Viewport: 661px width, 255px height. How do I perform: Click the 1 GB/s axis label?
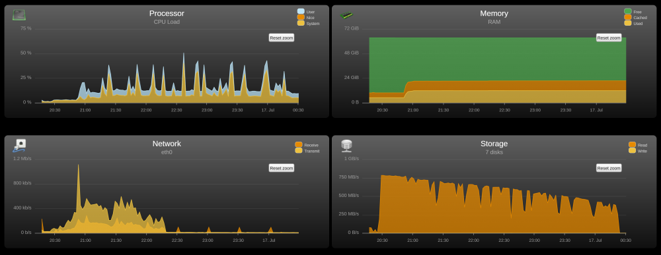352,158
